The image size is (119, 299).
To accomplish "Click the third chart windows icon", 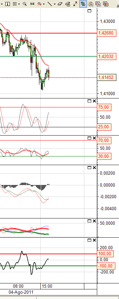I will click(105, 4).
